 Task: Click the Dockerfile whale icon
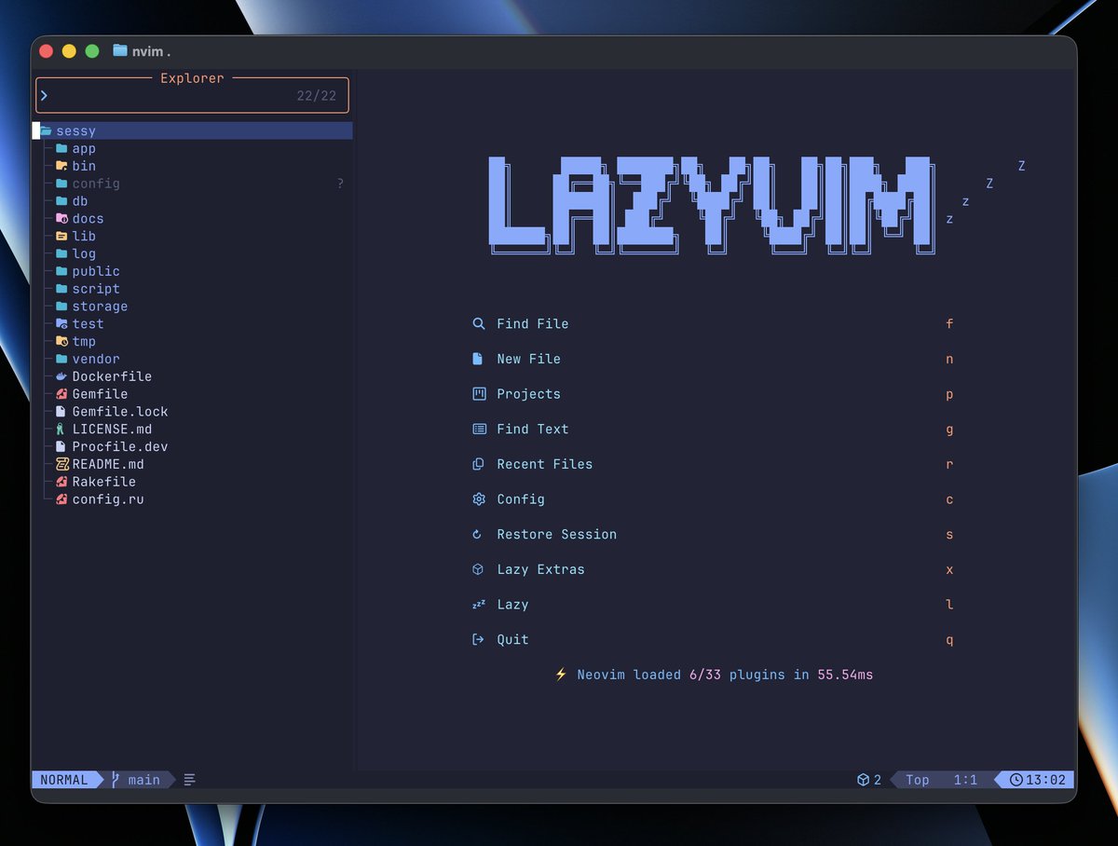tap(61, 376)
